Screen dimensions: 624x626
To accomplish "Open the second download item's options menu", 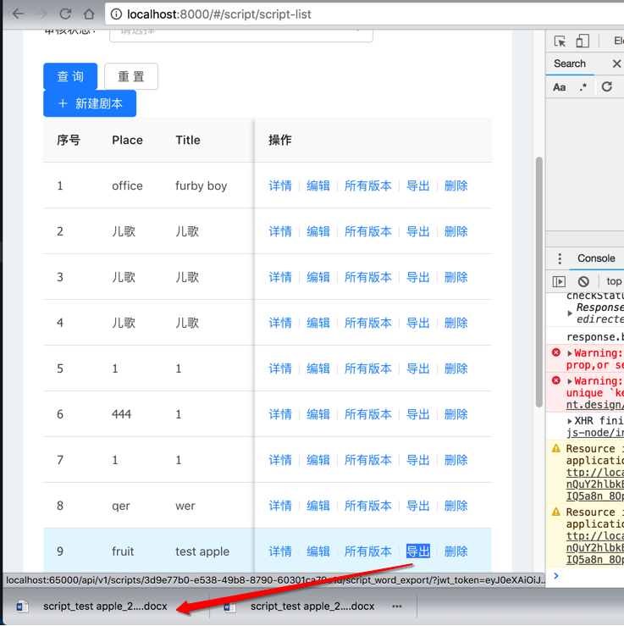I will click(396, 606).
